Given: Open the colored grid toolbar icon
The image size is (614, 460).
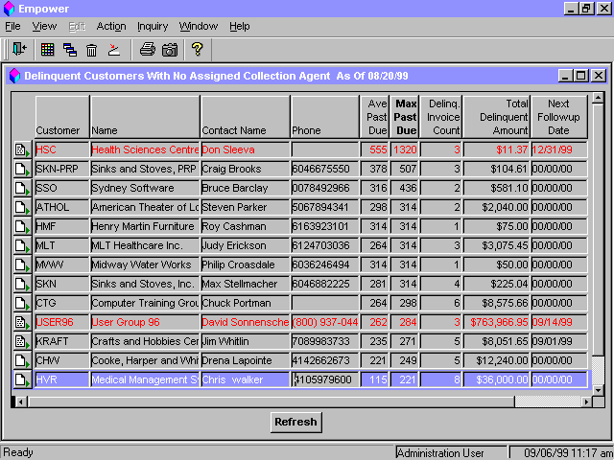Looking at the screenshot, I should coord(47,50).
